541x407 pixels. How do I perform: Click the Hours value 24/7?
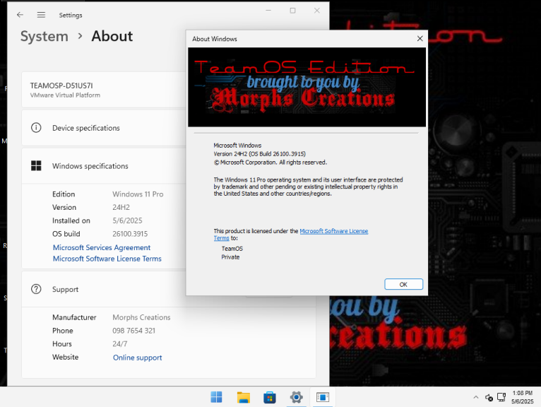(120, 344)
